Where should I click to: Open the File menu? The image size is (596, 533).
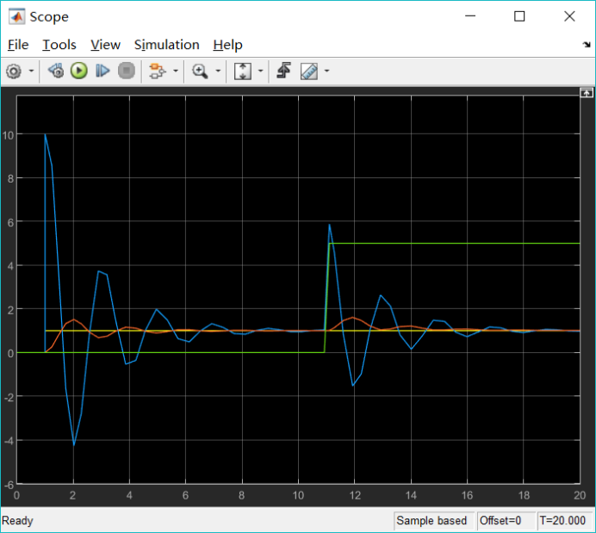[18, 45]
